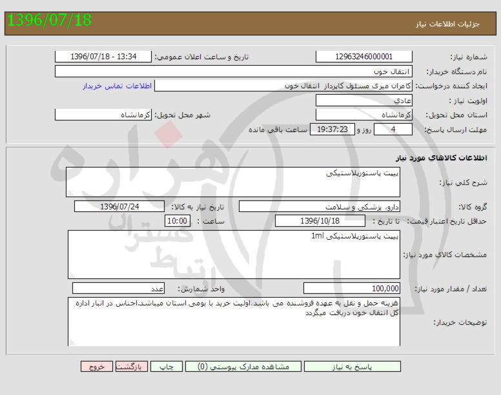Click the توضیحات خریدار text area
501x395 pixels.
point(233,321)
